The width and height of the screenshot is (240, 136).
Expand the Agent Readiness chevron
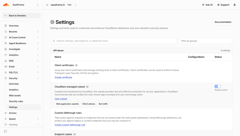(38, 43)
